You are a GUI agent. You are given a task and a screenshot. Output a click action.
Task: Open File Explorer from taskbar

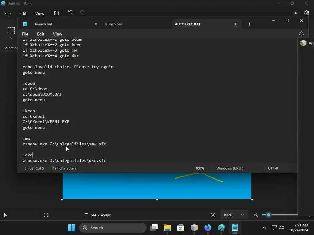[x=167, y=228]
